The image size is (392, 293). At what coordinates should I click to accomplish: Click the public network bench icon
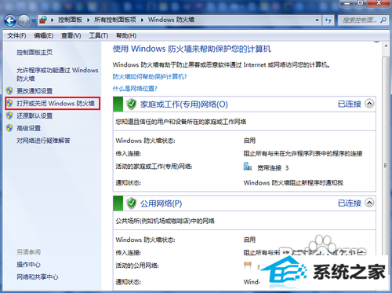[248, 265]
